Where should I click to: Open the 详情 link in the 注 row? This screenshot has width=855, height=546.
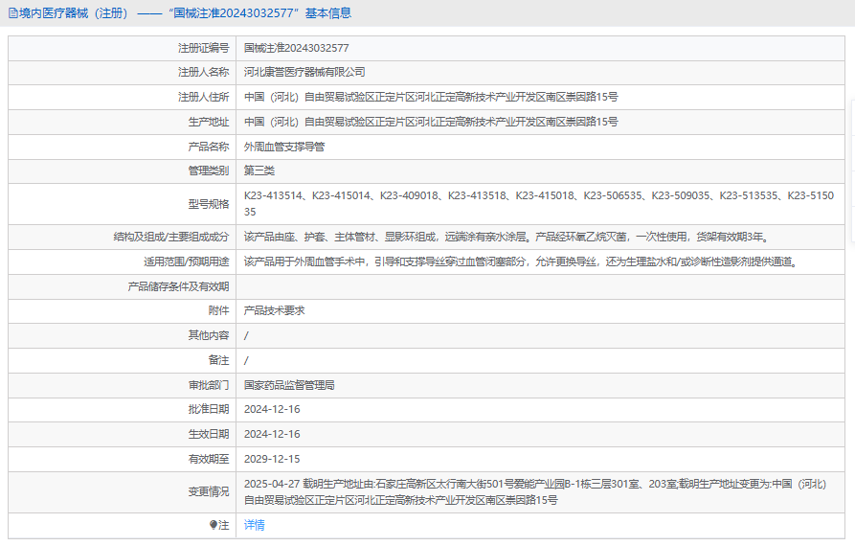pos(254,525)
